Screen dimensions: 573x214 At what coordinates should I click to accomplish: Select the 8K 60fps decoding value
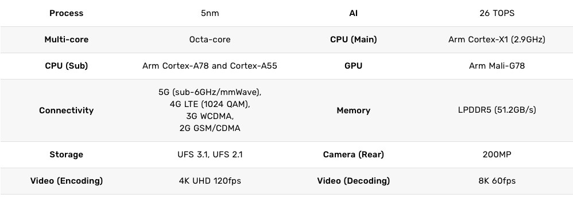pos(497,180)
